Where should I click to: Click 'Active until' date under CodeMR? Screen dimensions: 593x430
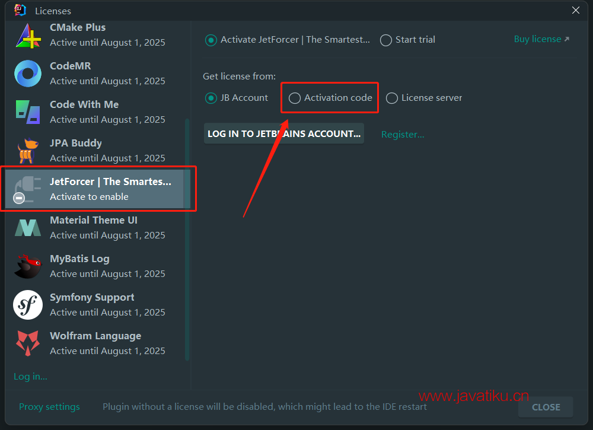[x=107, y=81]
